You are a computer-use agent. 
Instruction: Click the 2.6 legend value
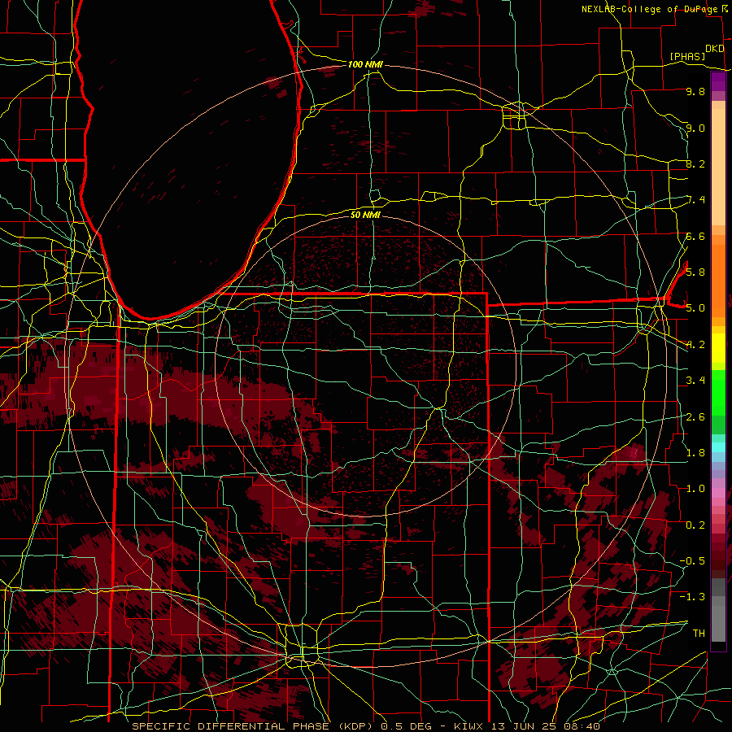coord(695,416)
